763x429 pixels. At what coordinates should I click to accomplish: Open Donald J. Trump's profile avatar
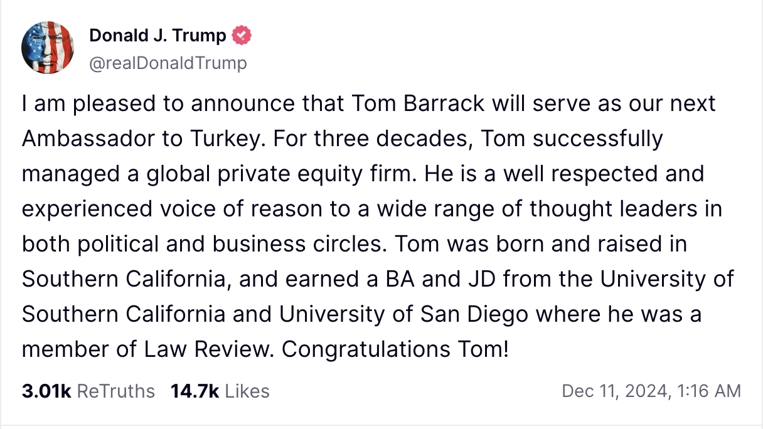click(x=48, y=48)
